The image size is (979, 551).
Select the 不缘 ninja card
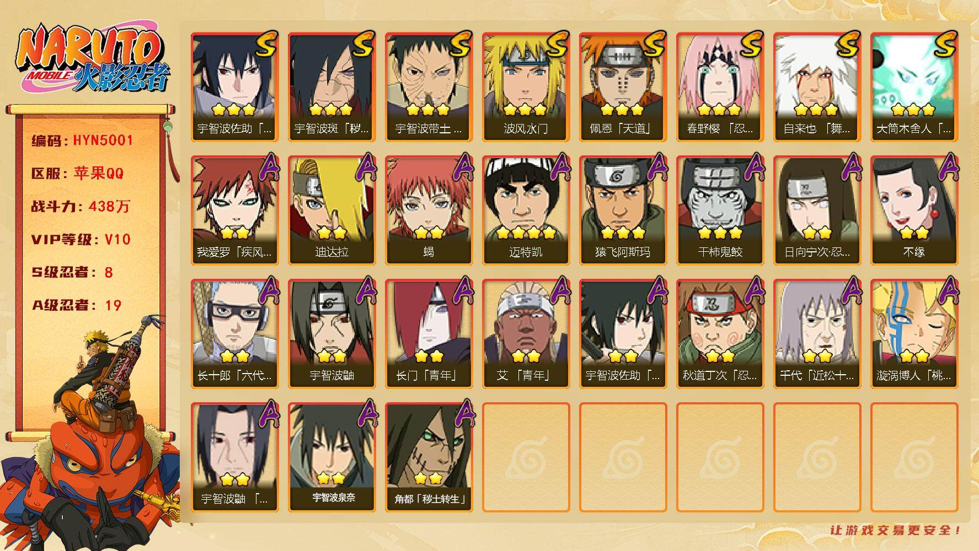(914, 210)
